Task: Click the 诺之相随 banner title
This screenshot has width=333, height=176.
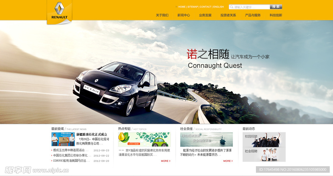Action: pyautogui.click(x=208, y=54)
